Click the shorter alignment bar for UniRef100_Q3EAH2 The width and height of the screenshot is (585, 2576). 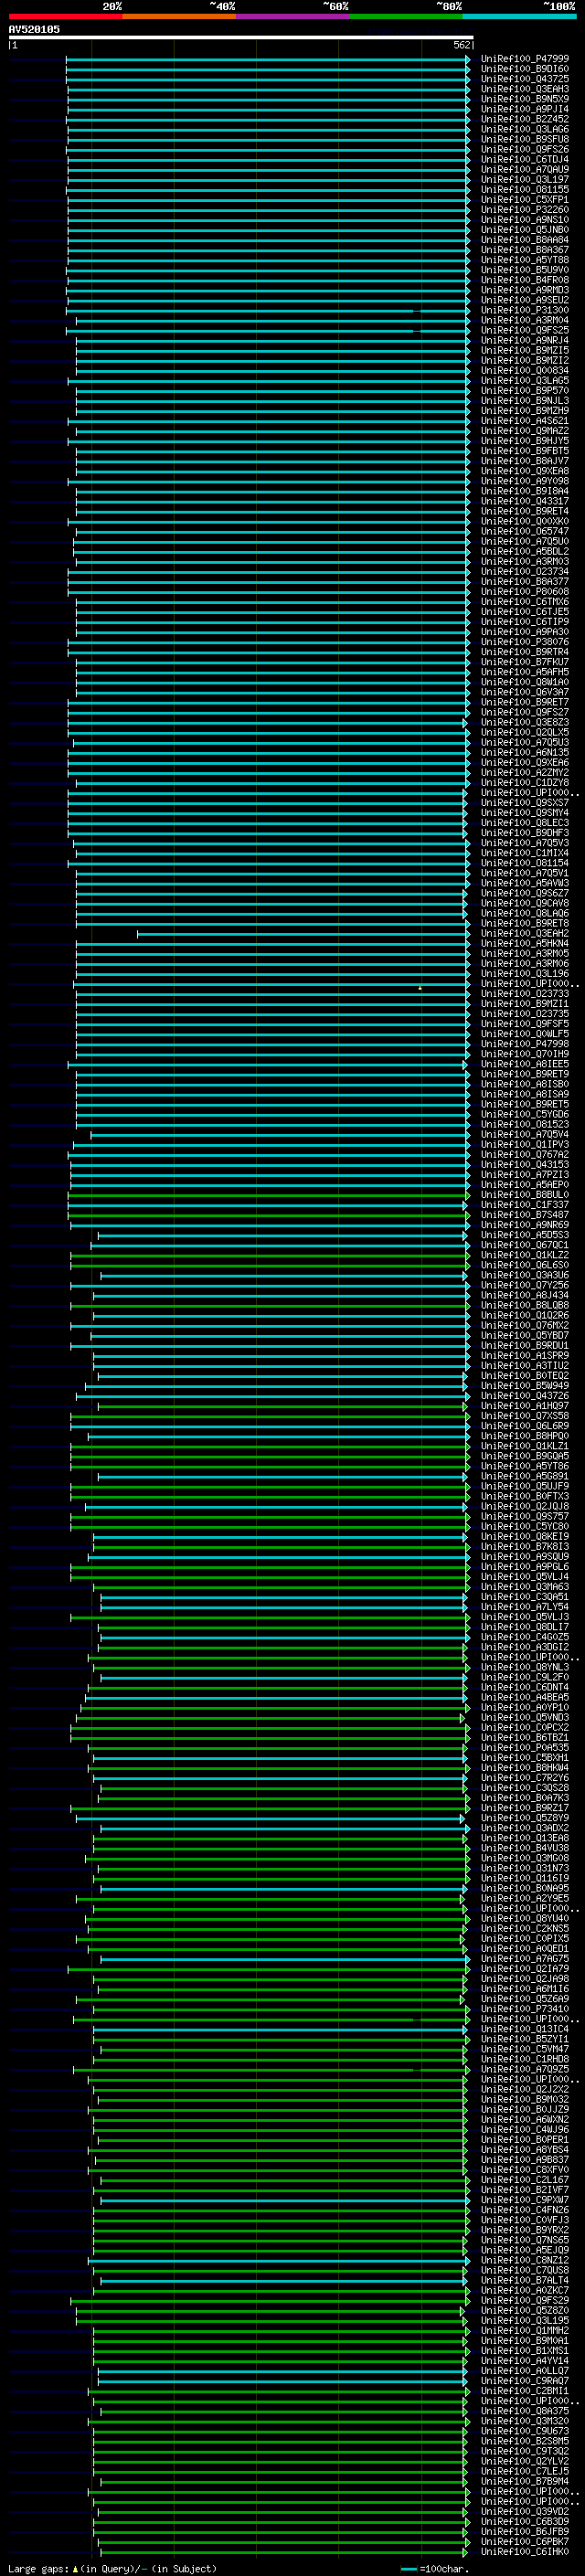(x=303, y=934)
